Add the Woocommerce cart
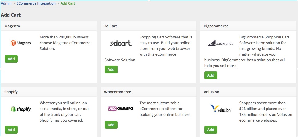 111,125
